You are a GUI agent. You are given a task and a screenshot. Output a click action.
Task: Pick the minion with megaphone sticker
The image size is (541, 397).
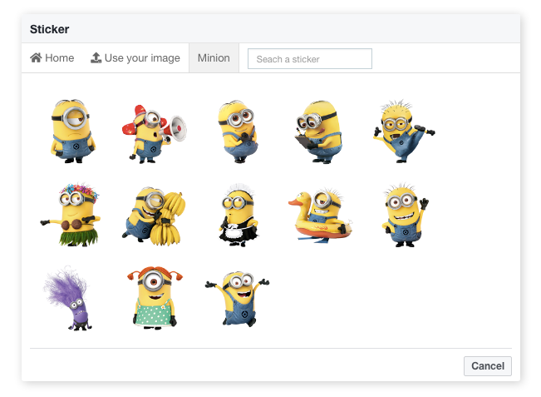[155, 134]
